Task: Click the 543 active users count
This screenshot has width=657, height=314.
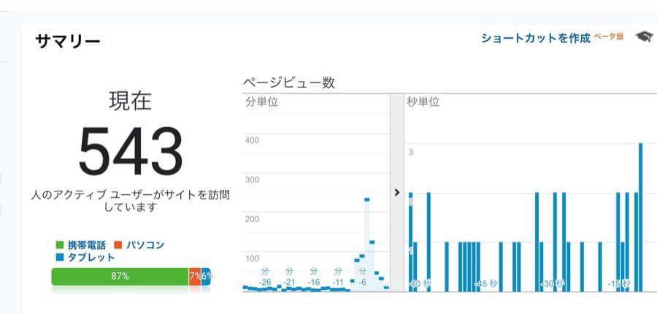Action: click(130, 152)
